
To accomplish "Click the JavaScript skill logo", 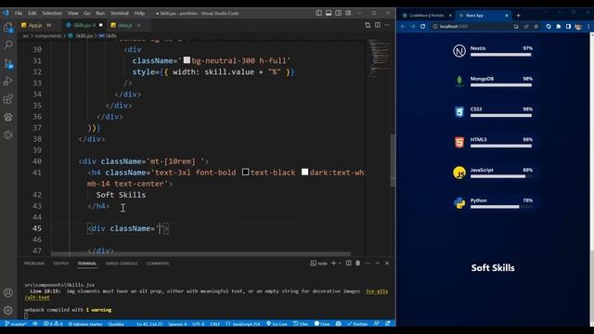I will (459, 173).
